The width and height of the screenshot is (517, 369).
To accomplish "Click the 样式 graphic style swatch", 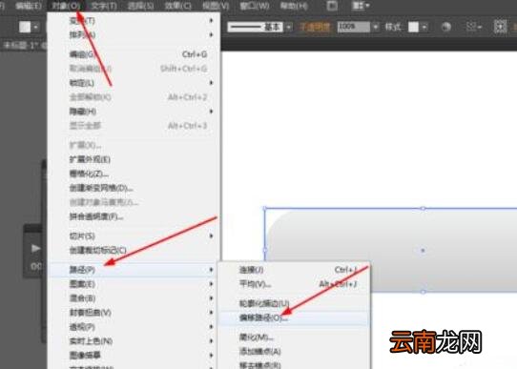I will click(x=413, y=27).
